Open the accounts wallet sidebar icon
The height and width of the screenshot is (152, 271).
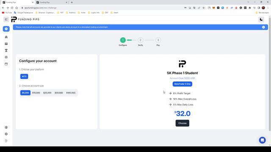pyautogui.click(x=6, y=44)
